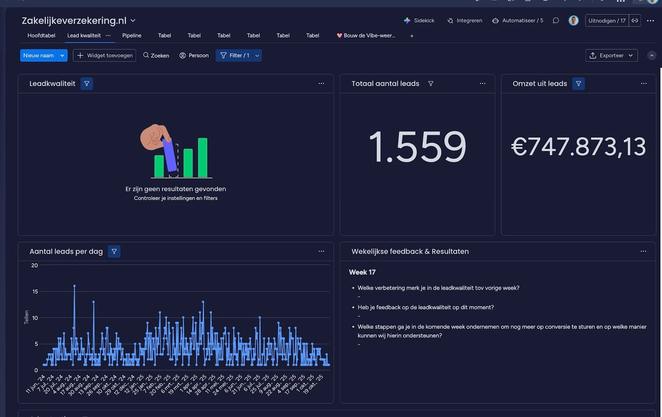The width and height of the screenshot is (662, 417).
Task: Open Lead kwaliteit tab options dots
Action: (x=108, y=36)
